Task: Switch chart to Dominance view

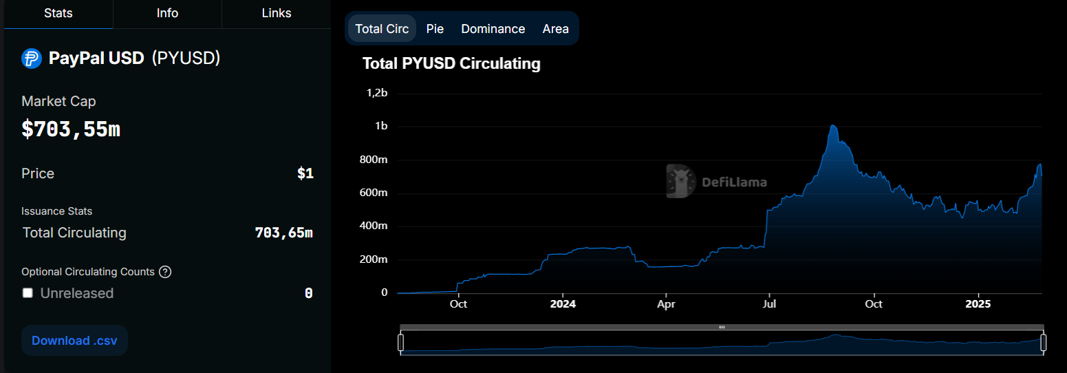Action: 493,29
